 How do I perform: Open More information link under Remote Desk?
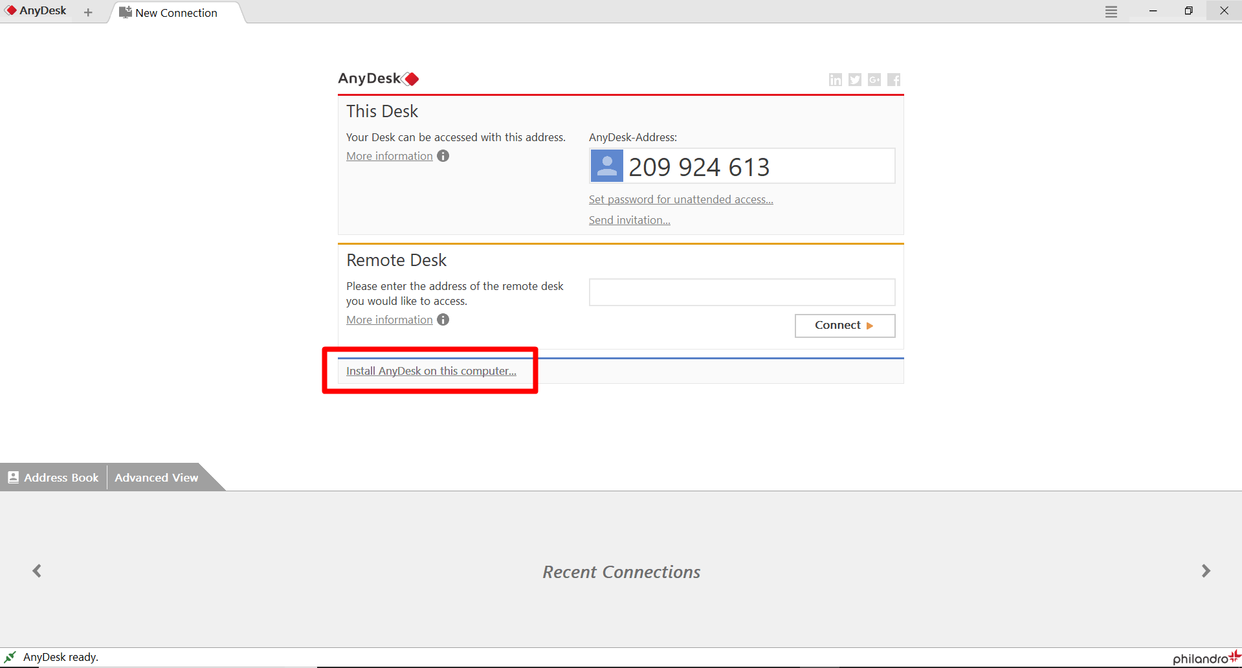[390, 320]
